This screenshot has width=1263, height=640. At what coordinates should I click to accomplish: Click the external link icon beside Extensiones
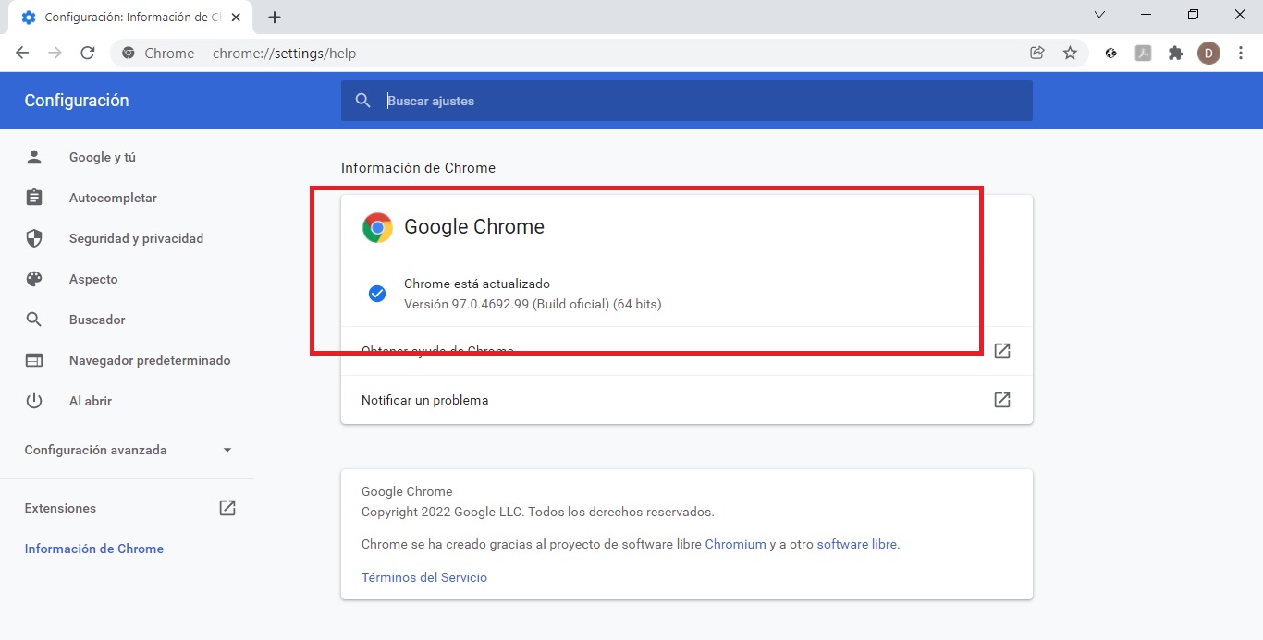click(227, 508)
